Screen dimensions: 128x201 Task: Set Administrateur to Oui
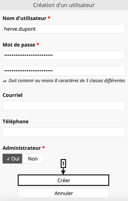[x=12, y=159]
